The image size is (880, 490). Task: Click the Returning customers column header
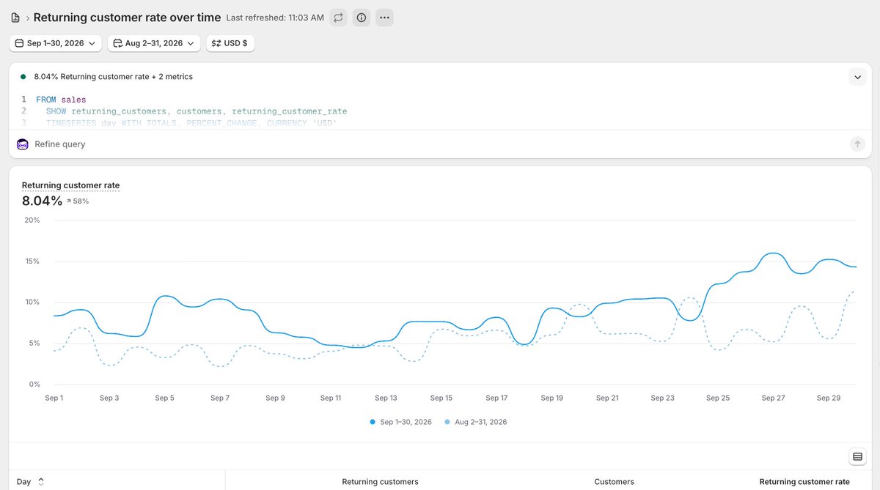[x=380, y=481]
